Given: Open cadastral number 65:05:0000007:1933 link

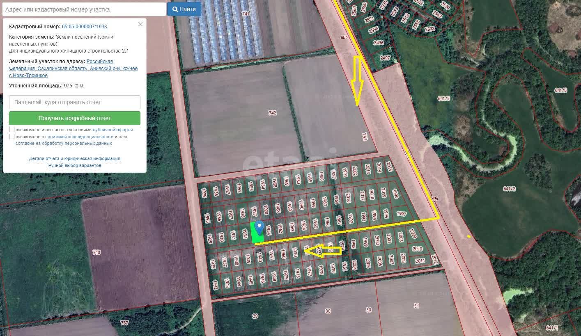Looking at the screenshot, I should (x=84, y=27).
